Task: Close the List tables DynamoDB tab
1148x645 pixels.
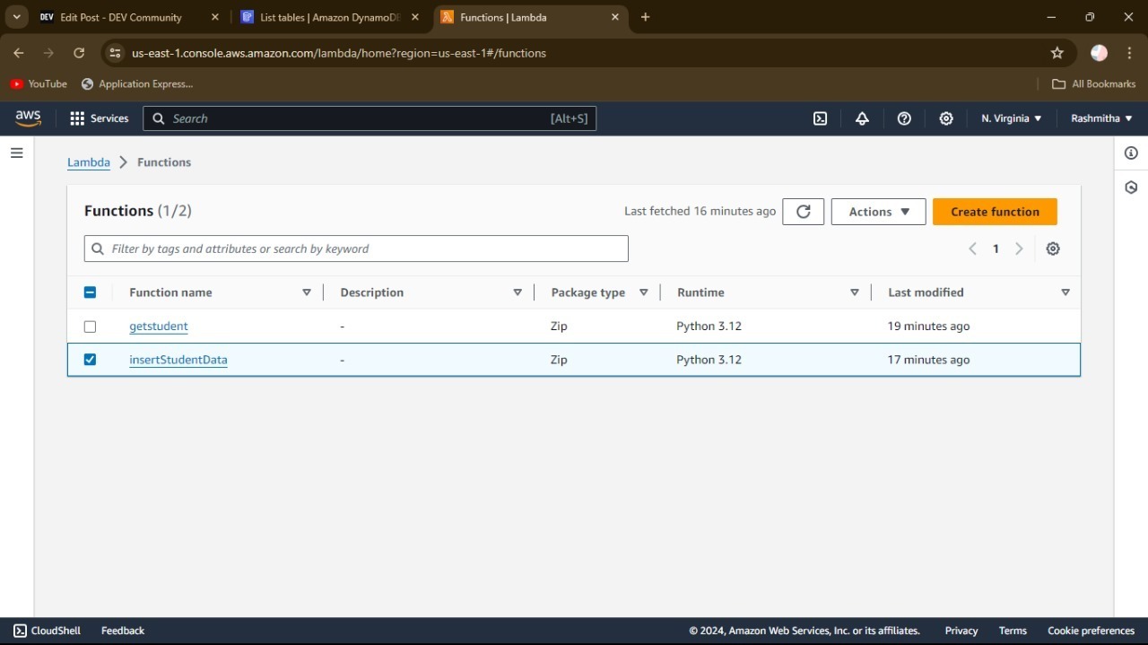Action: click(x=414, y=17)
